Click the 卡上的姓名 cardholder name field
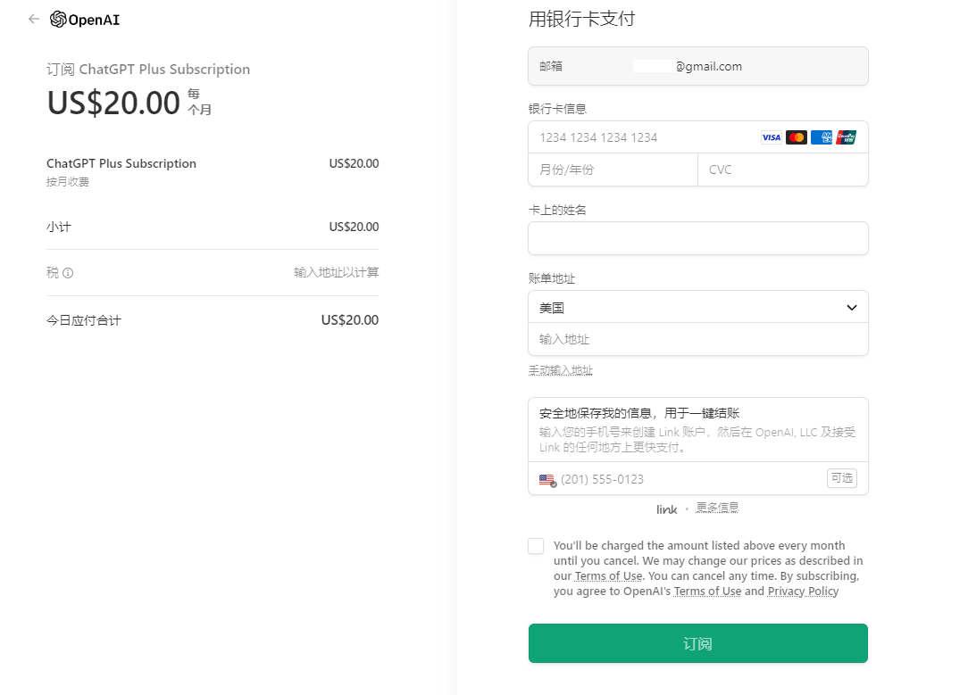 coord(697,238)
